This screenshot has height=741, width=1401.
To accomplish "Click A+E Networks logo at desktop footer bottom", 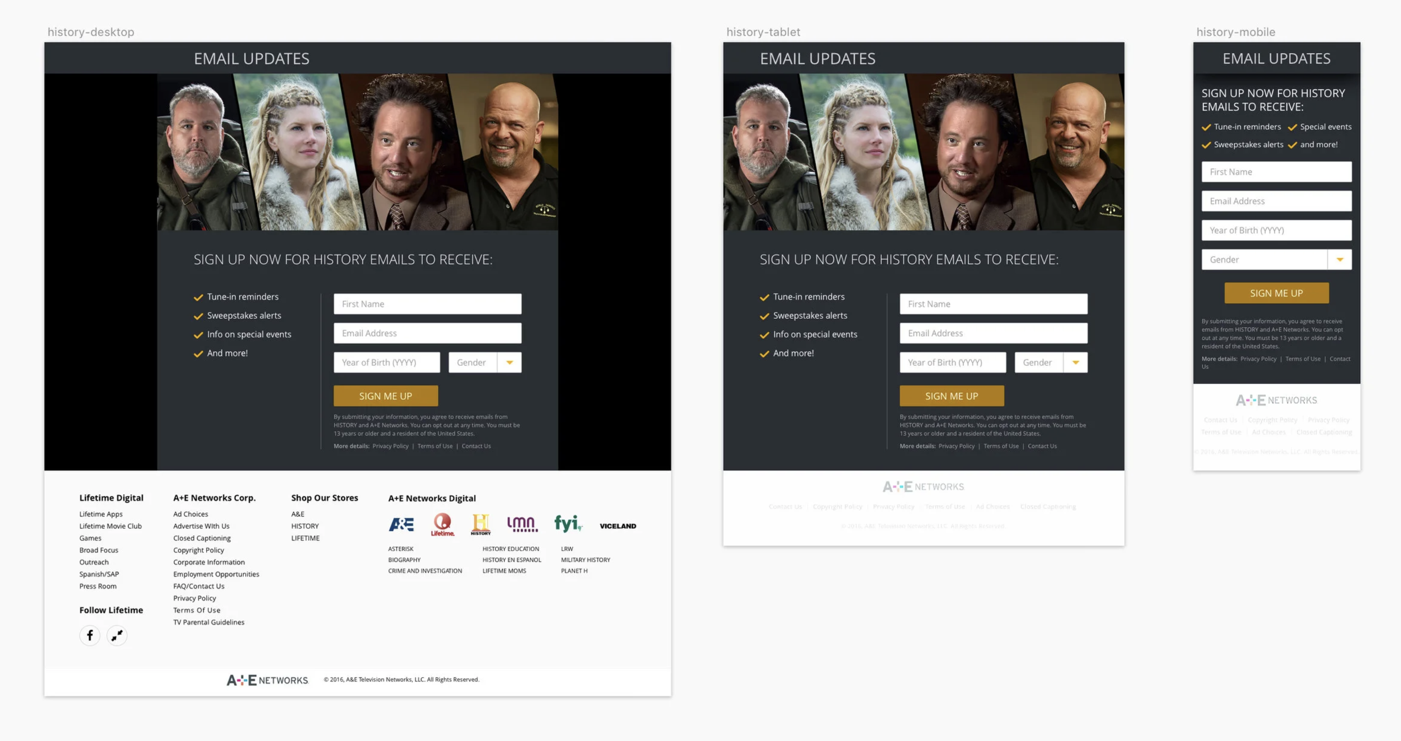I will (x=267, y=680).
